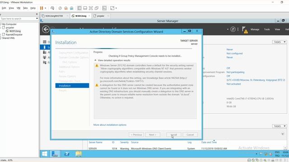
Task: Open the Manage menu in Server Manager
Action: (255, 29)
